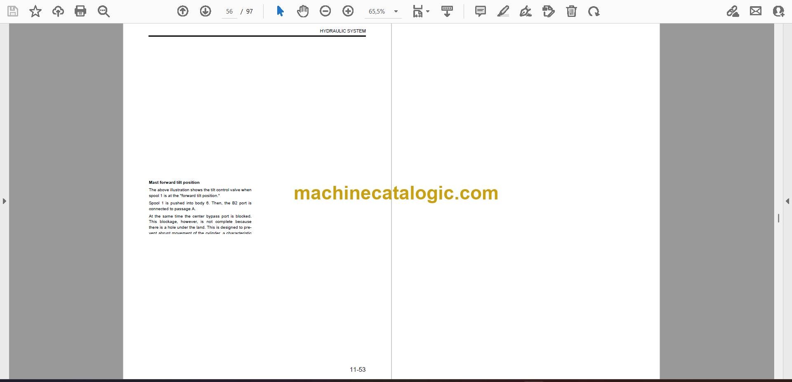
Task: Expand the left navigation pane
Action: 4,201
